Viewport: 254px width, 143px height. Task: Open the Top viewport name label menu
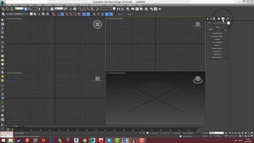10,19
